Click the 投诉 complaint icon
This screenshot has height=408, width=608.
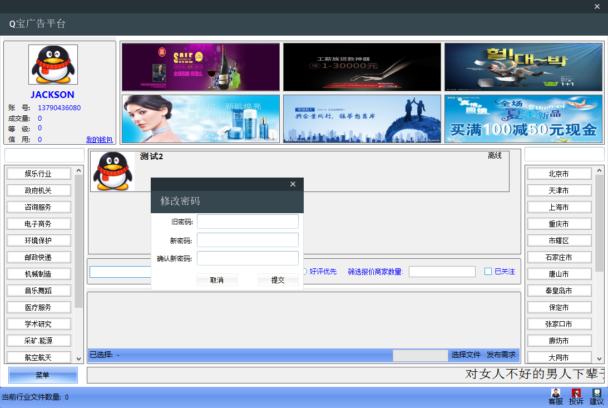click(x=576, y=396)
